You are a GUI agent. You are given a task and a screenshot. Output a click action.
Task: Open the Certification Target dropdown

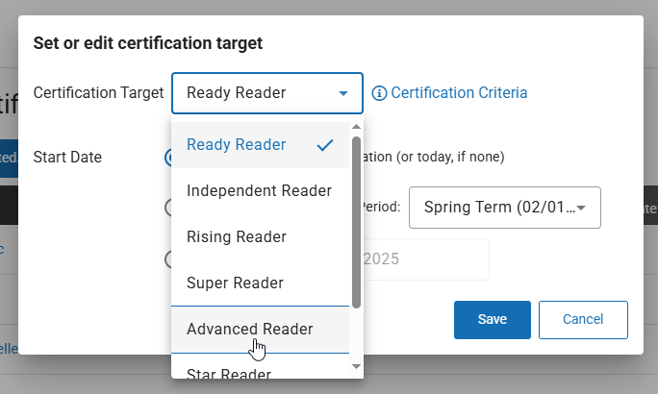tap(266, 93)
